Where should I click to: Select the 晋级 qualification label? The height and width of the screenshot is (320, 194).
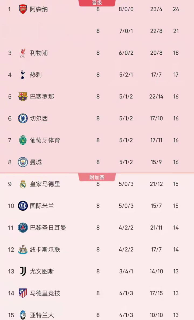click(x=97, y=3)
